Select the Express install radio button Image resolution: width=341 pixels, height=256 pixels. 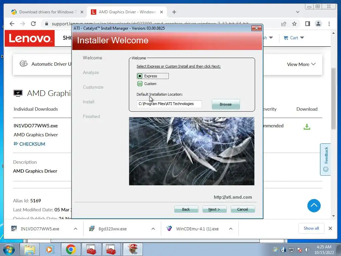click(x=140, y=76)
